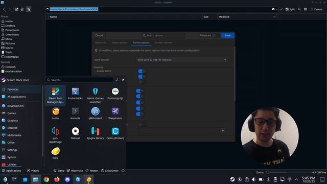327x184 pixels.
Task: Click Cancel in the Lutris dialog
Action: [99, 35]
